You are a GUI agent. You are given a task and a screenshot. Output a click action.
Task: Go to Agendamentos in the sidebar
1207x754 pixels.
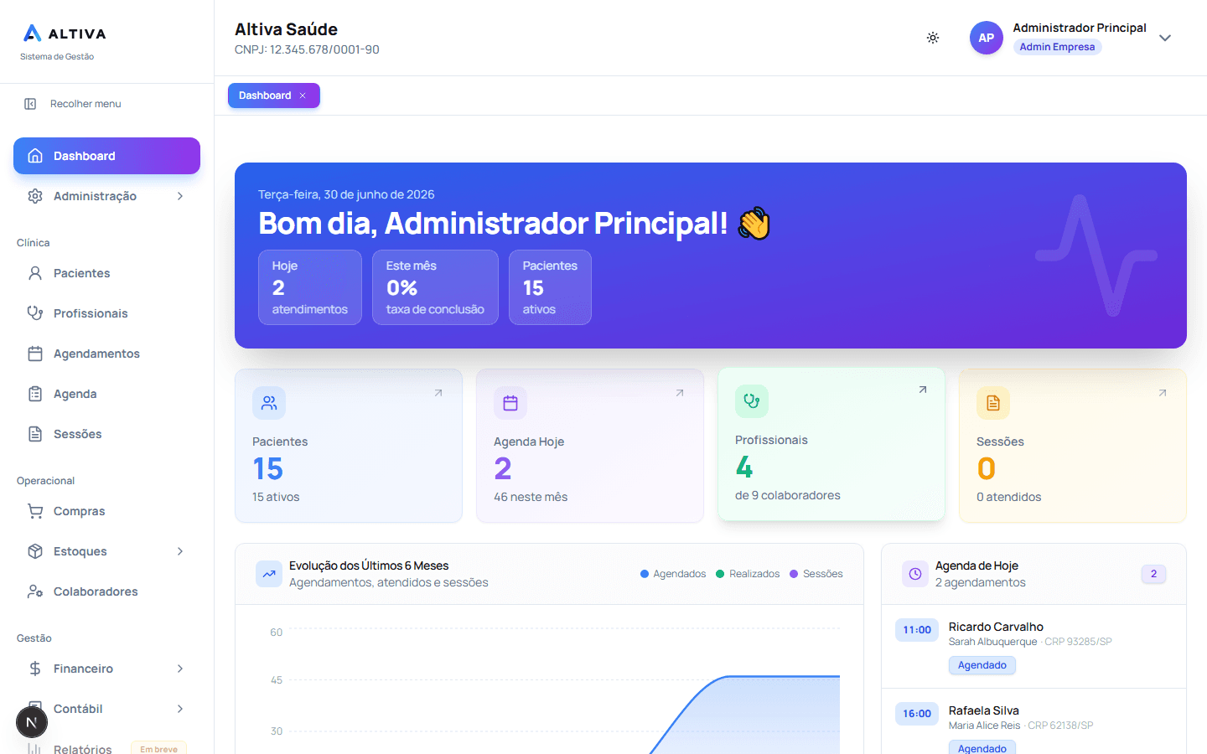106,354
